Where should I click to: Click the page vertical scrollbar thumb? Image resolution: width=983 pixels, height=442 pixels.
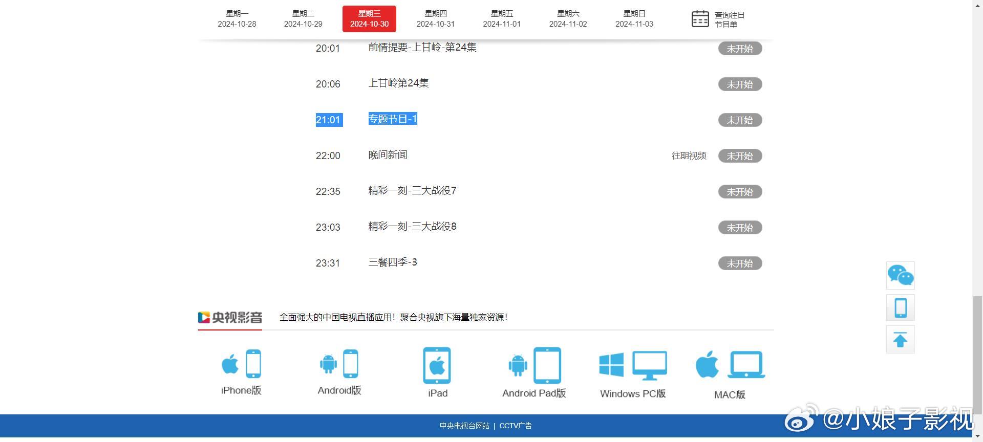click(x=978, y=355)
